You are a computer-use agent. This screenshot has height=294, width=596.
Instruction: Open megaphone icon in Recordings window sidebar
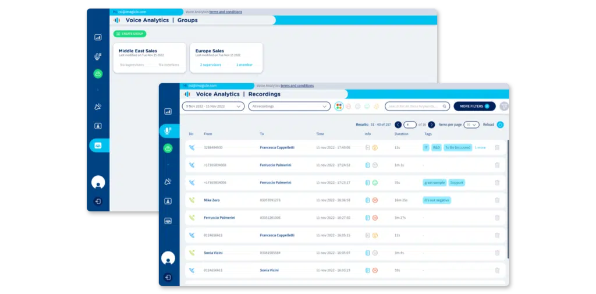(x=168, y=182)
